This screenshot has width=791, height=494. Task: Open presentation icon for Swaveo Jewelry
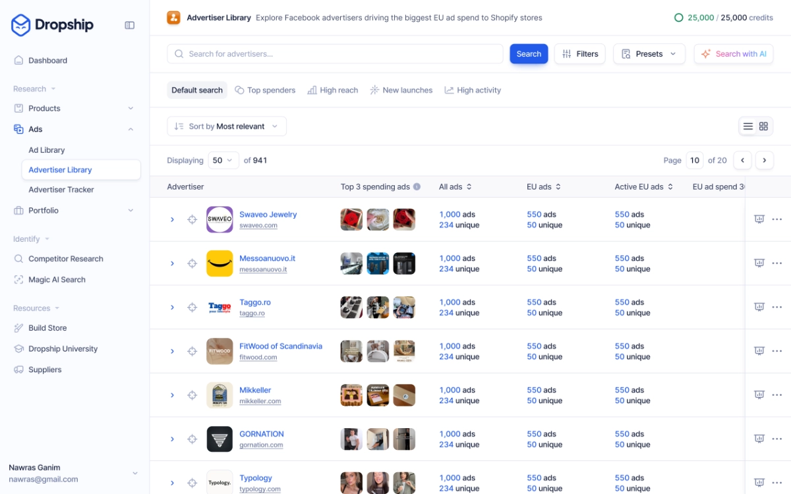coord(759,219)
